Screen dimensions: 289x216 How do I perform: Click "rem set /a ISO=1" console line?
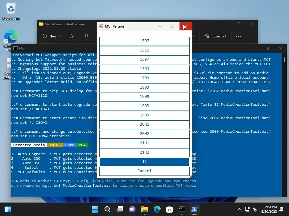coord(29,123)
